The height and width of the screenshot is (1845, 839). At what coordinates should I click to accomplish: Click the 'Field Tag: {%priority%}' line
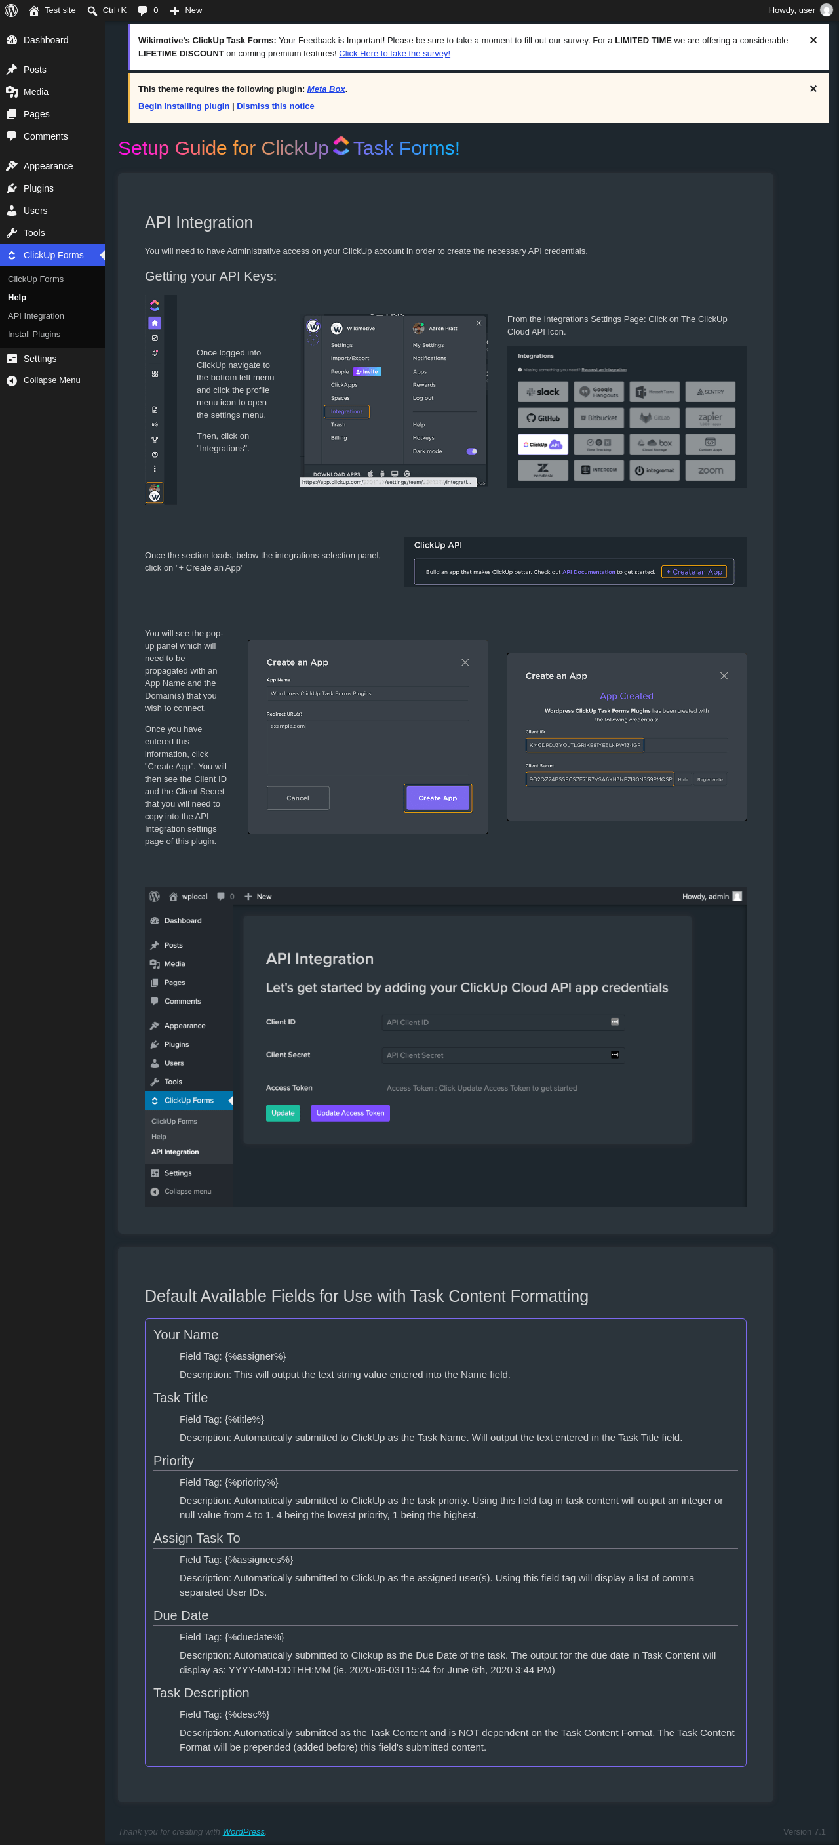[229, 1482]
